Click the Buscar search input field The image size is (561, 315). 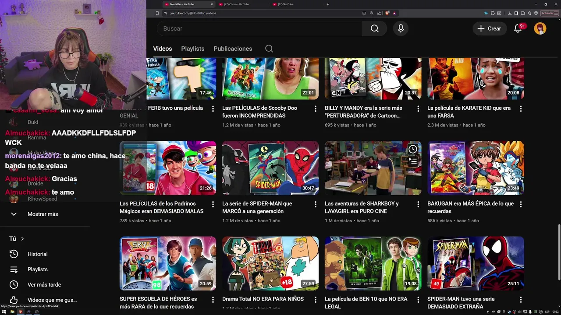[x=259, y=28]
